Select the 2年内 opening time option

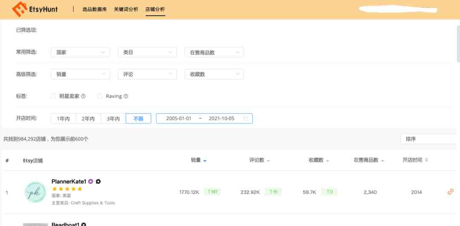click(88, 118)
